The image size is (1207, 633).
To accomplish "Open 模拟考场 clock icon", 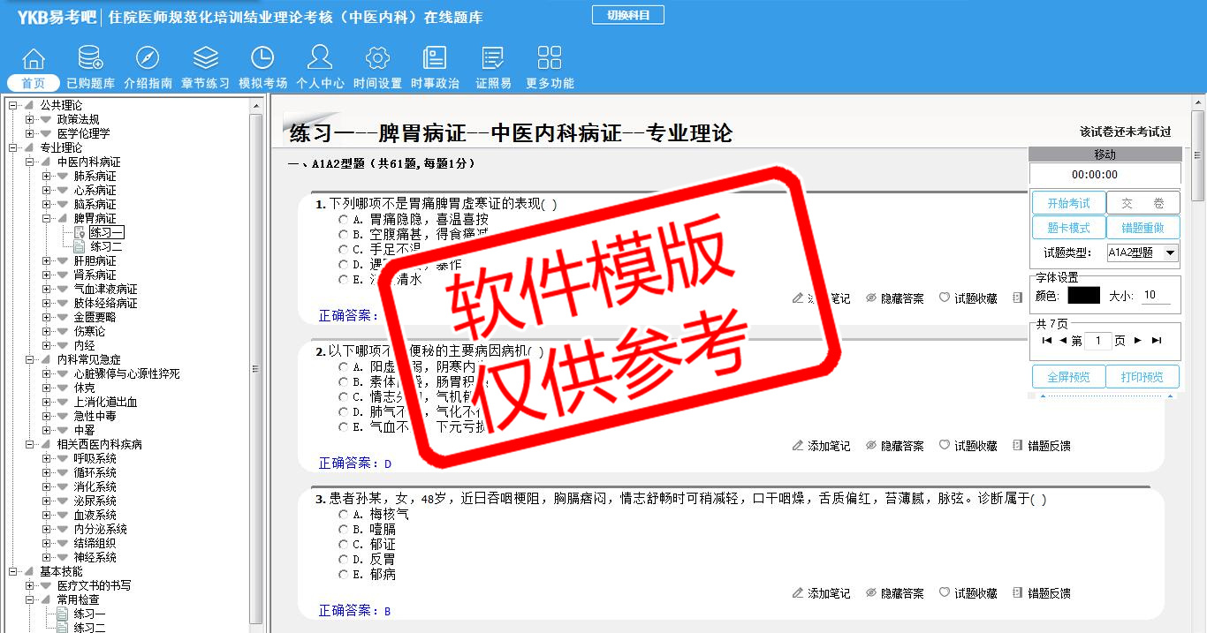I will coord(262,59).
